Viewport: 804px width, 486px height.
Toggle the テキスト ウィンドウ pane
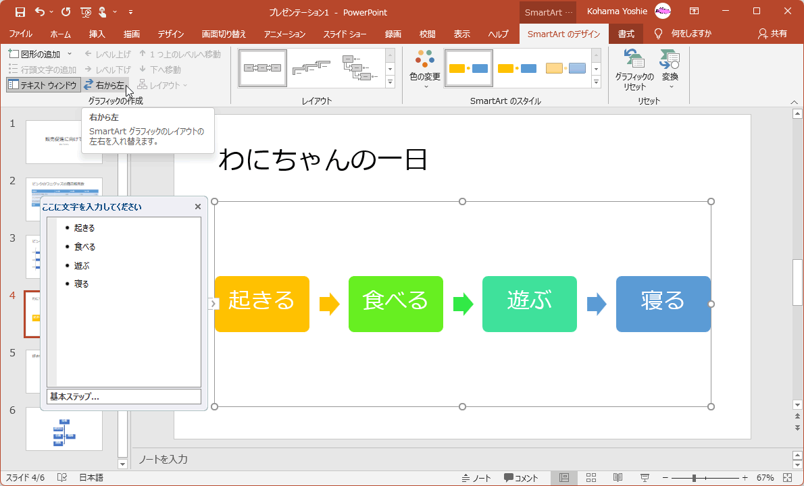pos(43,84)
